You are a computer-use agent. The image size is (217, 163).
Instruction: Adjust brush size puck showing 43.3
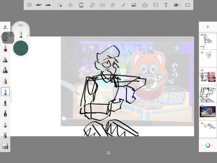[21, 30]
